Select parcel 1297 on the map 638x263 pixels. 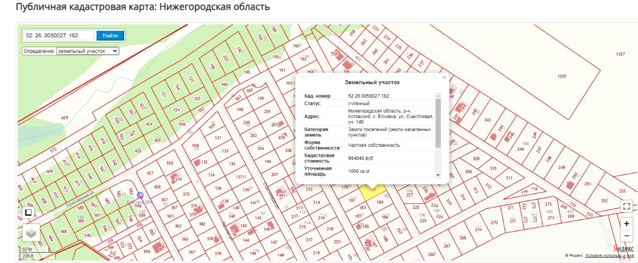point(562,76)
